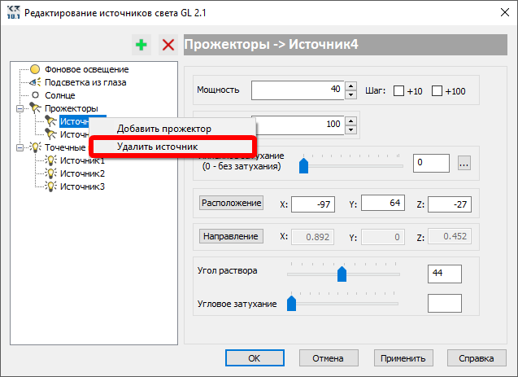Collapse the Прожекторы tree node
518x377 pixels.
pos(20,108)
